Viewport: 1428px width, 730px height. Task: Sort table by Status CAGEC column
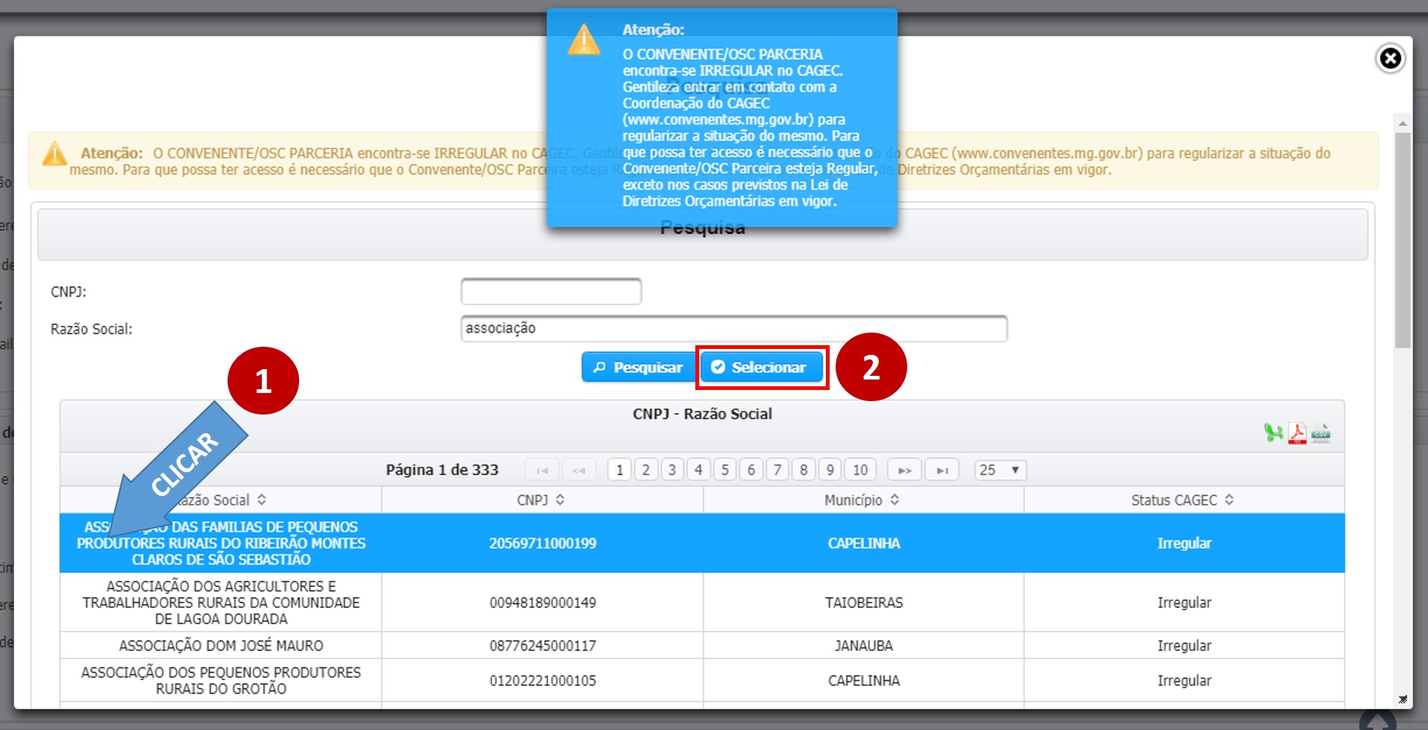point(1229,500)
